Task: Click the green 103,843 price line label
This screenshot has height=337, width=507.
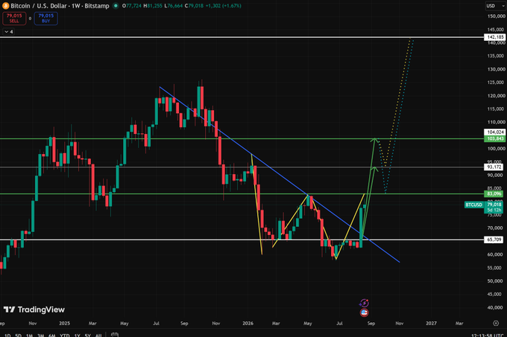Action: [x=494, y=138]
